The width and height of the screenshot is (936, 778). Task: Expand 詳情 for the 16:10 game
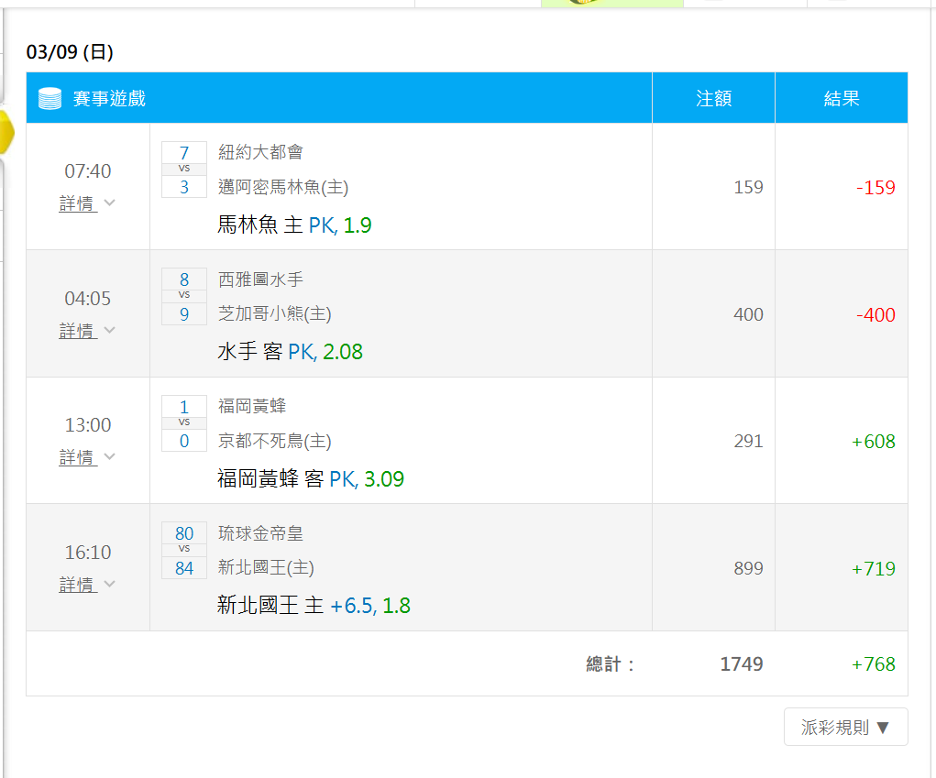pos(87,585)
